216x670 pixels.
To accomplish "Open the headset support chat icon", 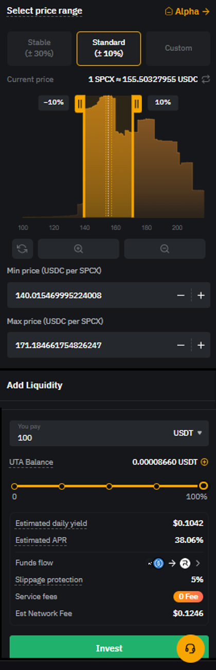I will 190,648.
